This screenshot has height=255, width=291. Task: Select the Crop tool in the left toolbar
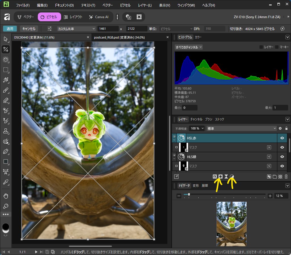pos(6,49)
